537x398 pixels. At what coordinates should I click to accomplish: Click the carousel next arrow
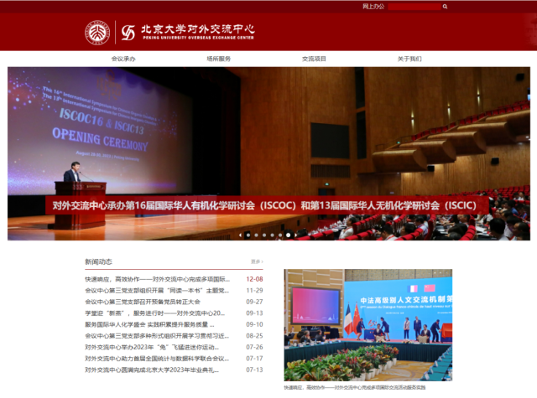click(296, 235)
